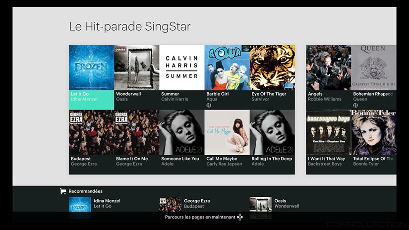Click the Bonnie Tyler artist name
This screenshot has height=230, width=409.
(366, 164)
